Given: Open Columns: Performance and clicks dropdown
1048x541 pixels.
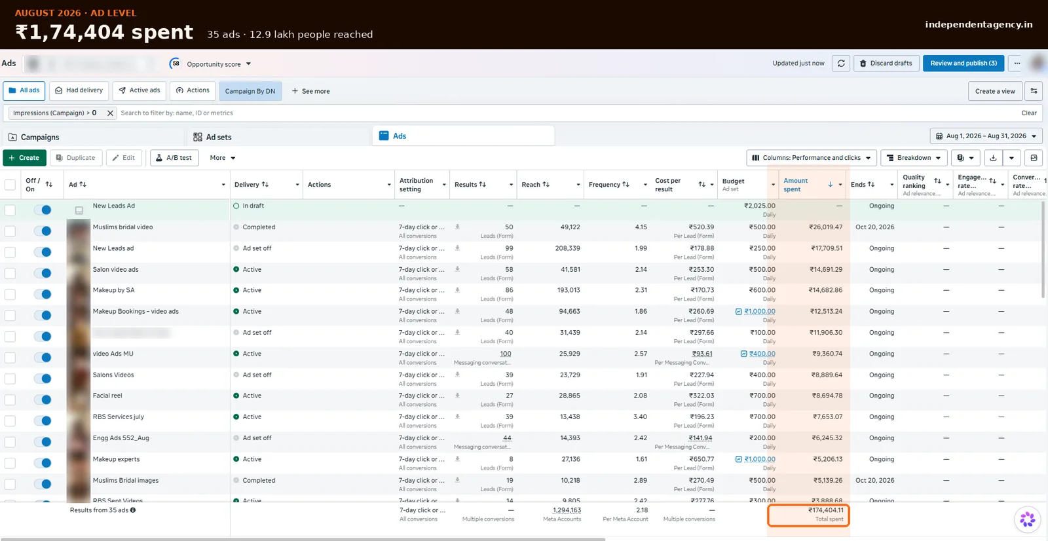Looking at the screenshot, I should tap(812, 158).
